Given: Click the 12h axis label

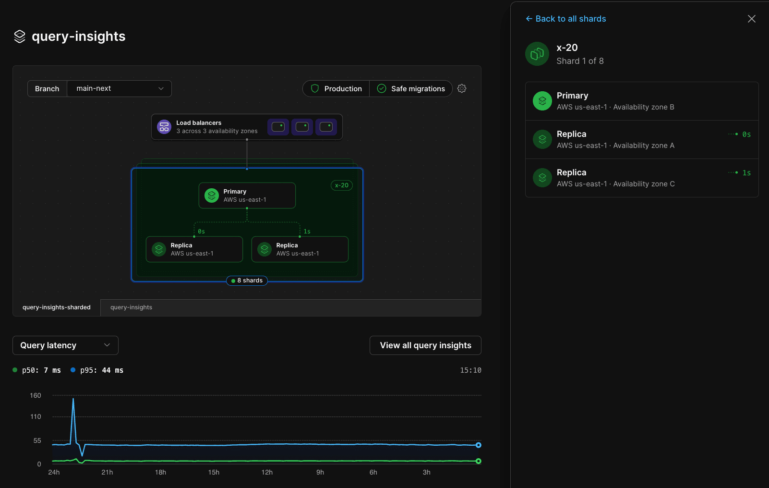Looking at the screenshot, I should (x=267, y=473).
